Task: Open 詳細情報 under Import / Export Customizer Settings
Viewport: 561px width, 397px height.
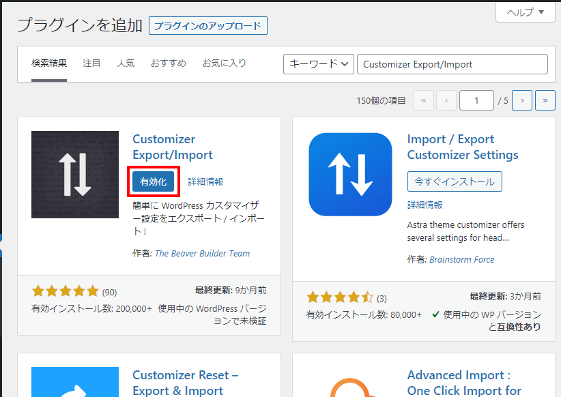Action: tap(425, 205)
